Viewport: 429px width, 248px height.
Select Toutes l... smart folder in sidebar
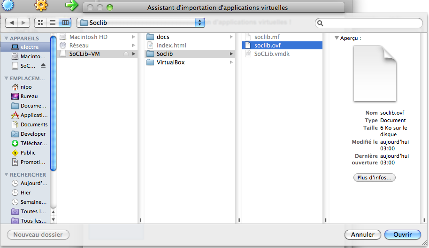25,211
